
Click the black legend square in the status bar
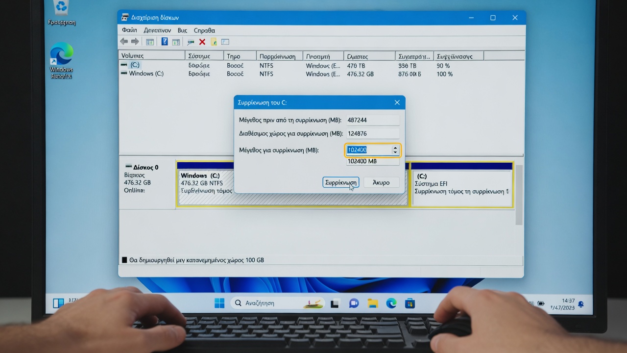click(x=124, y=260)
